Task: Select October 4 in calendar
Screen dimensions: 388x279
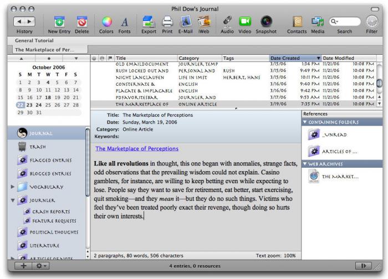Action: pos(48,82)
